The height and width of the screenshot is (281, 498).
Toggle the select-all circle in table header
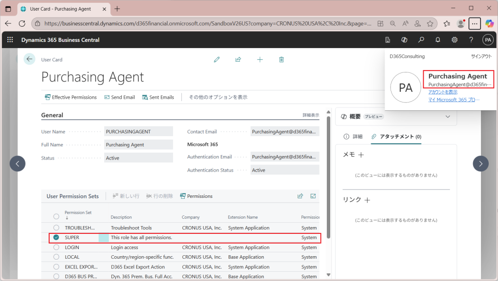[x=56, y=216]
